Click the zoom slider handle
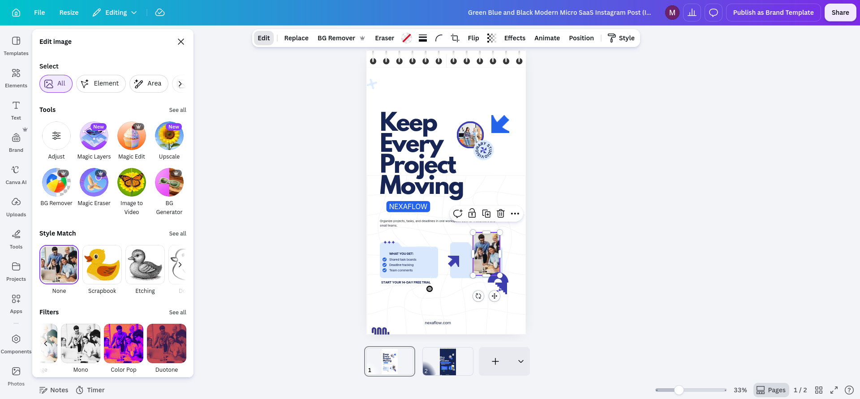The image size is (860, 399). tap(679, 390)
